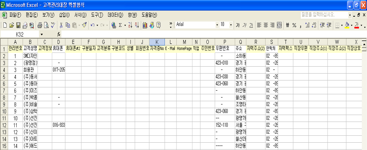The image size is (367, 150).
Task: Apply percent style with the % icon
Action: pos(294,25)
